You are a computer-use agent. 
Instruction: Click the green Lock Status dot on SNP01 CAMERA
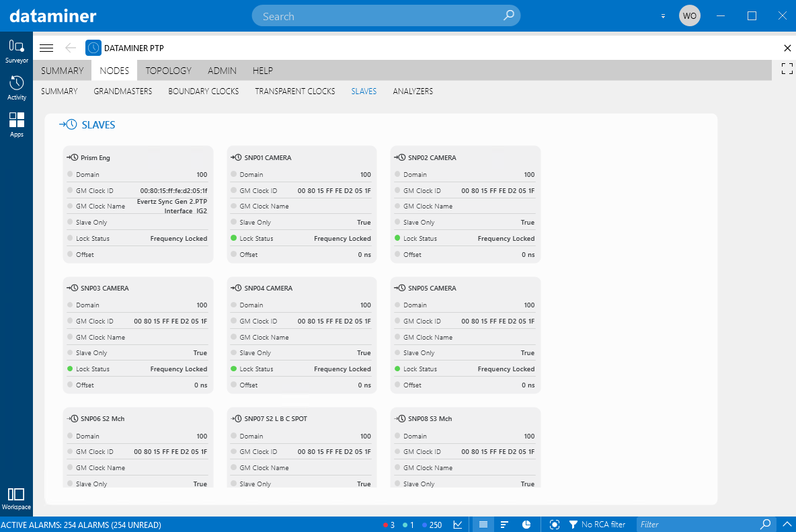tap(233, 238)
